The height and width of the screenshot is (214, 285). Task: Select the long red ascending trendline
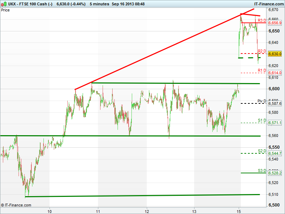point(157,51)
